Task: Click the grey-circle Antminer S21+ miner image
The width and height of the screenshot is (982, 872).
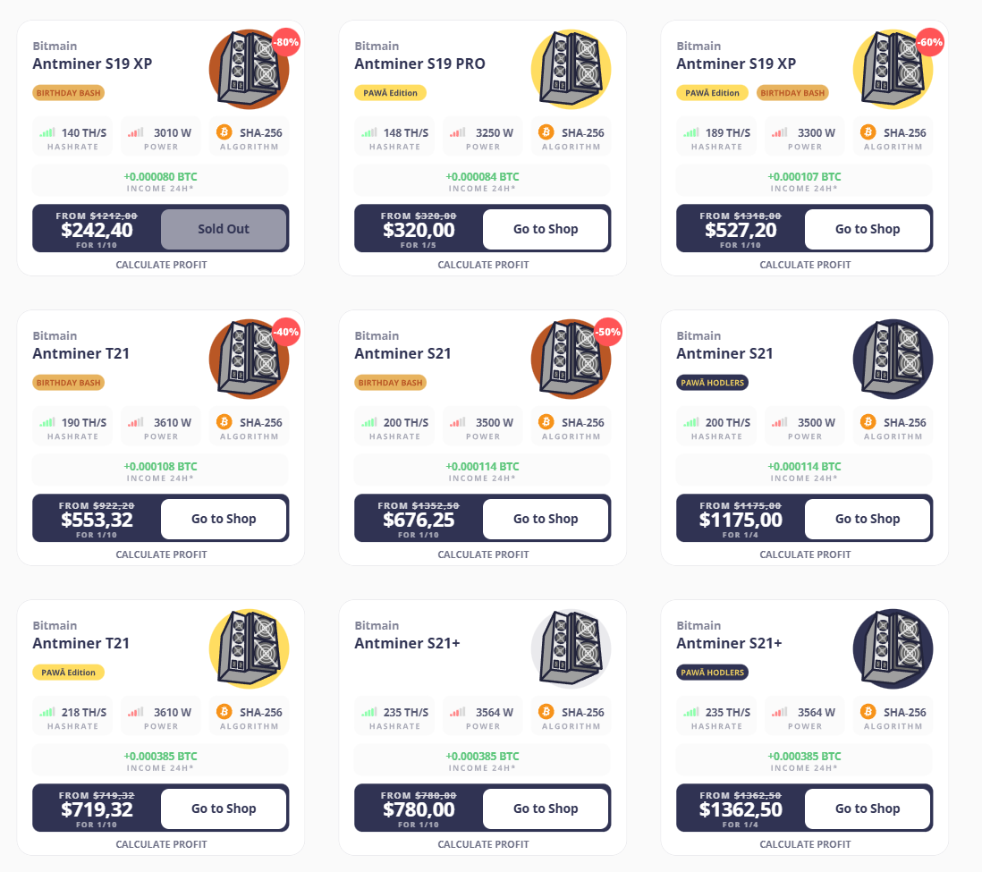Action: click(x=571, y=648)
